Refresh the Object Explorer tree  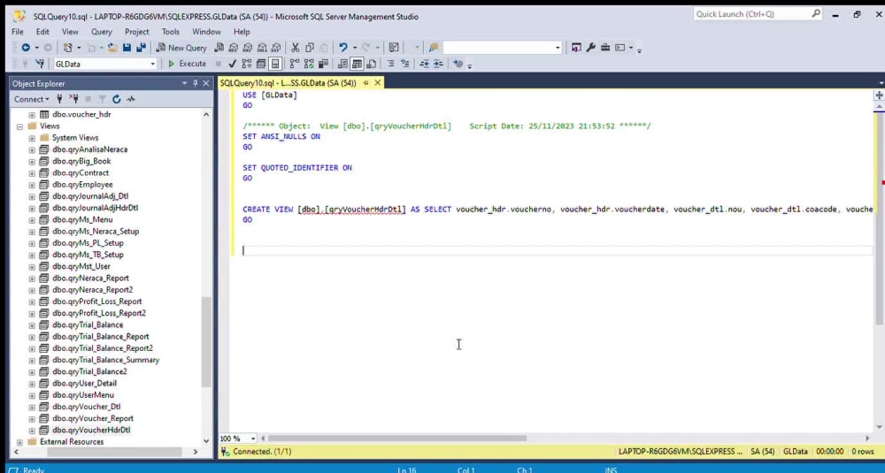[x=116, y=99]
